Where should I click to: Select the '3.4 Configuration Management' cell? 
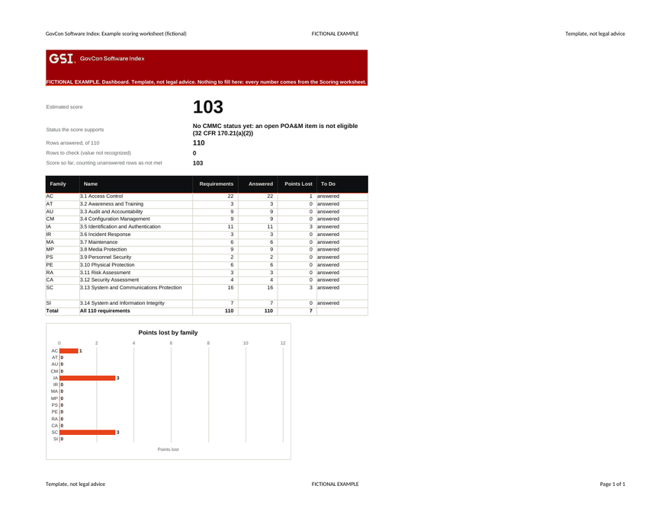pyautogui.click(x=136, y=219)
